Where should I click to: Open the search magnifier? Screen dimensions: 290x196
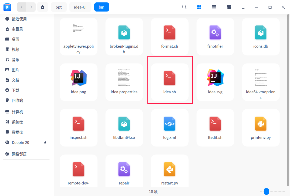click(x=184, y=7)
